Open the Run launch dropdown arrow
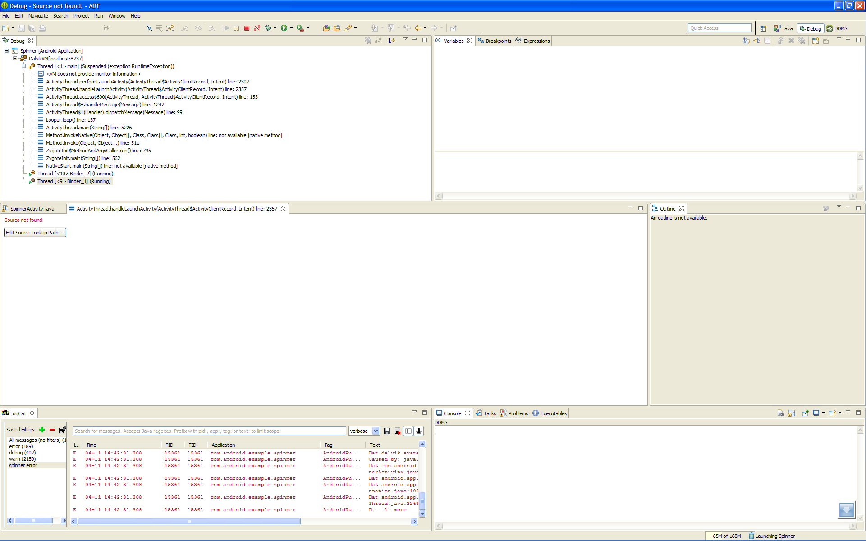 [x=291, y=28]
